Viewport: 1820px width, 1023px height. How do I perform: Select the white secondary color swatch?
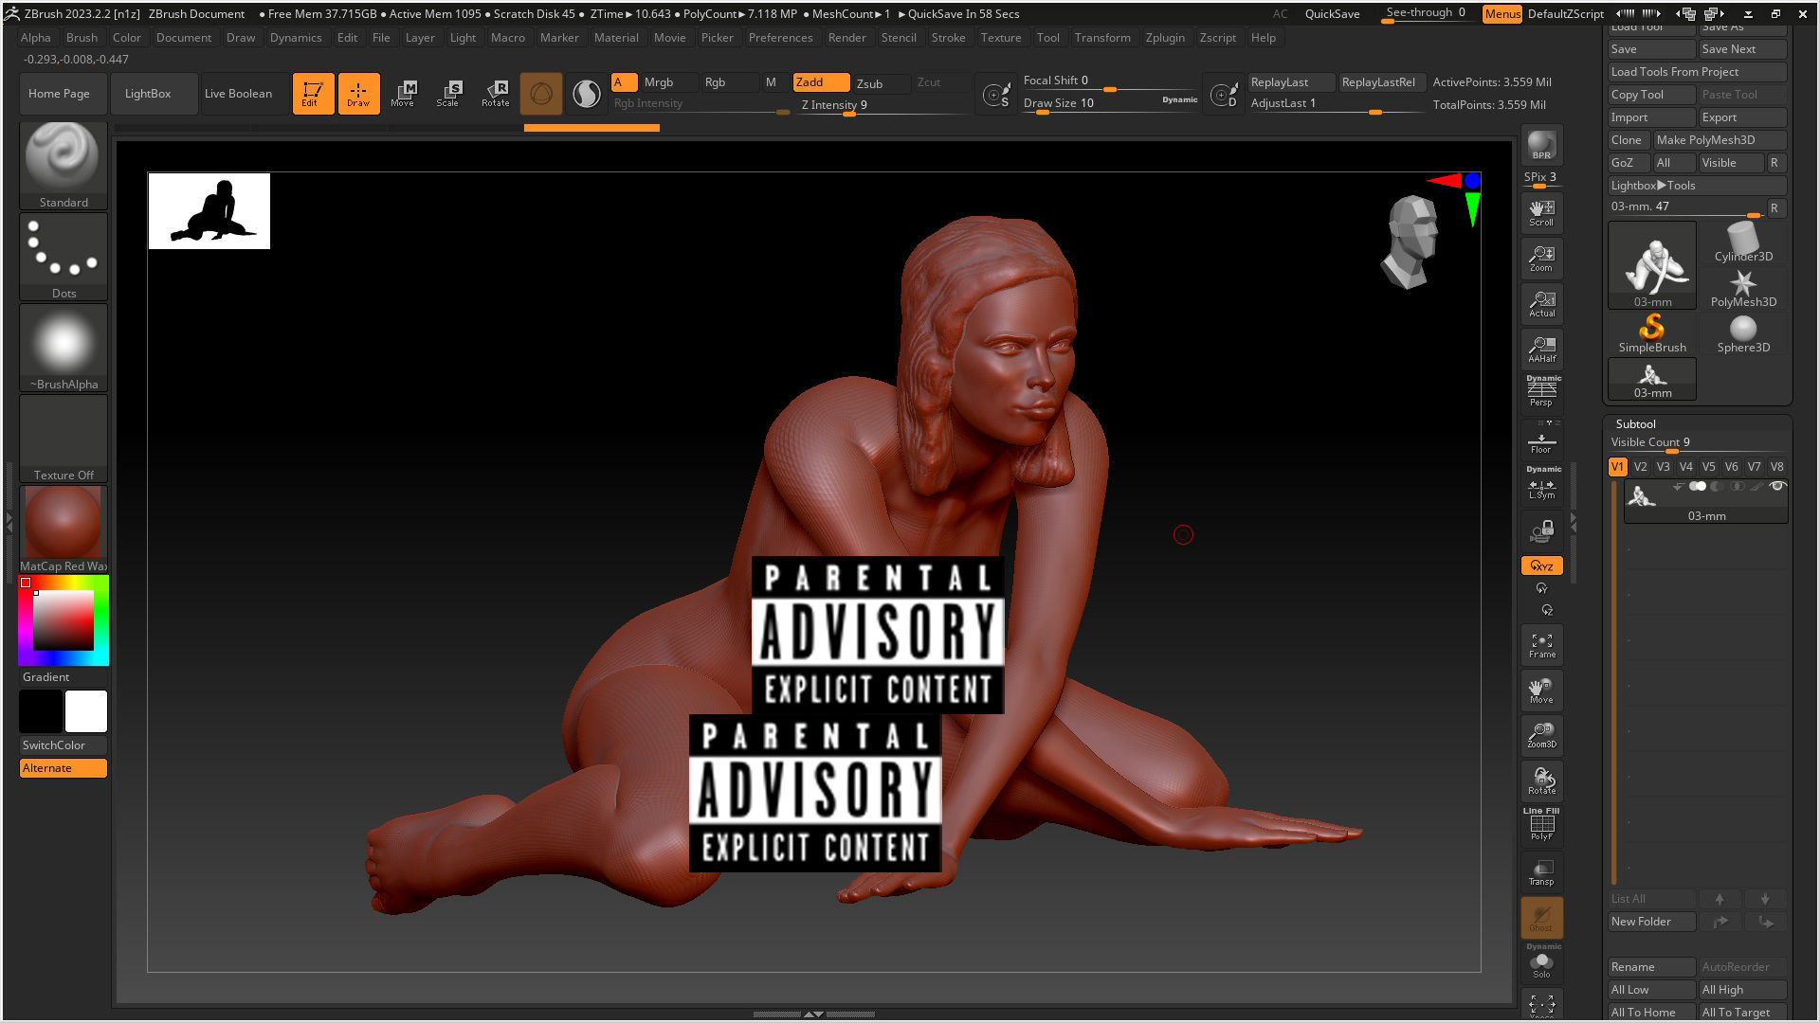click(x=86, y=711)
